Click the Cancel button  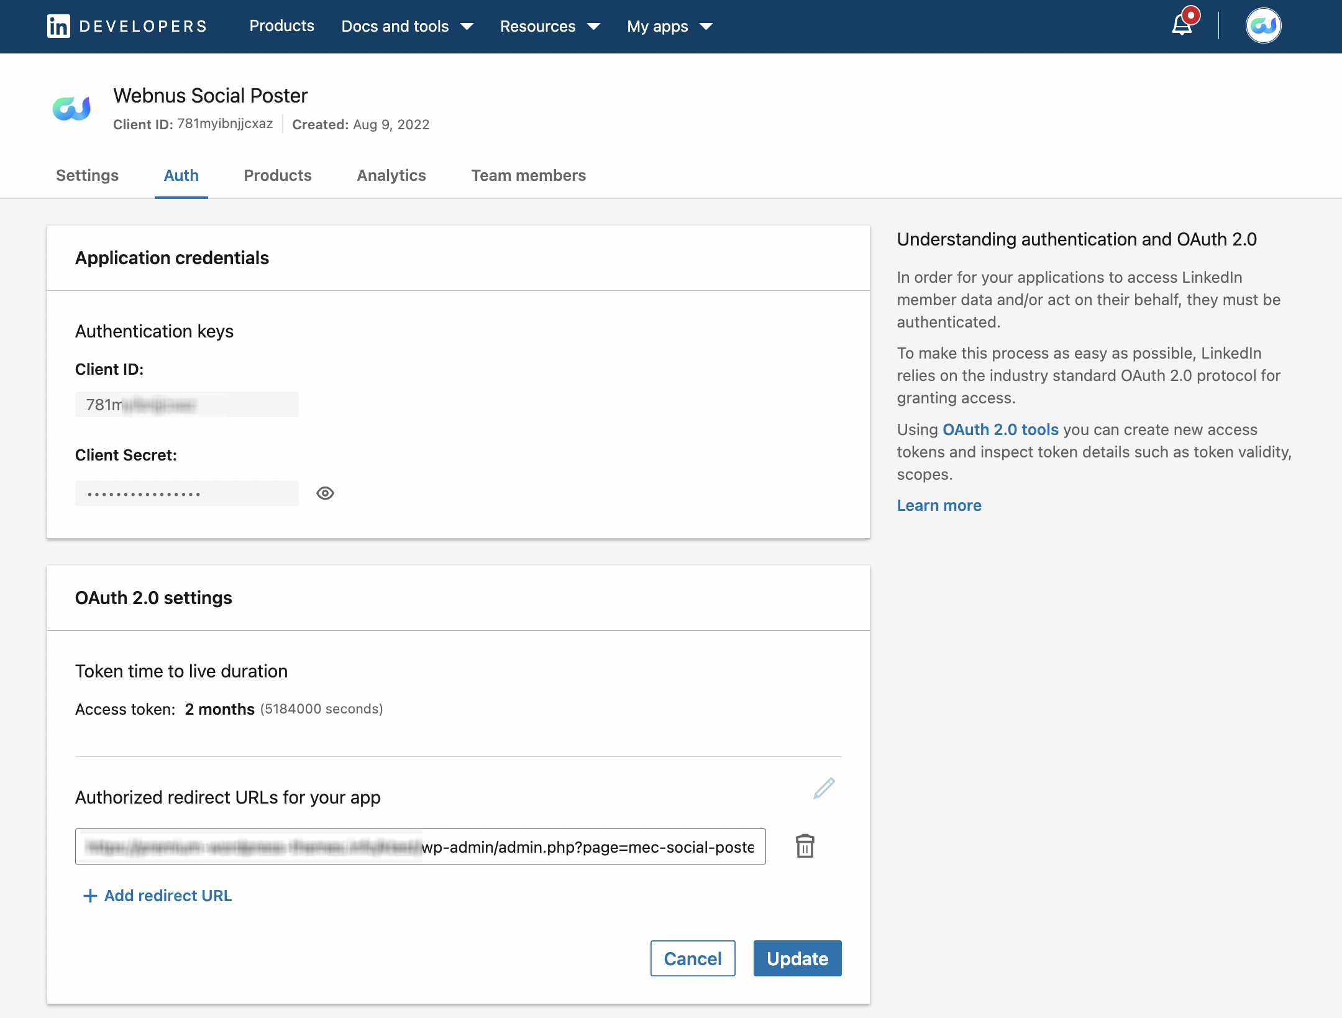tap(692, 958)
